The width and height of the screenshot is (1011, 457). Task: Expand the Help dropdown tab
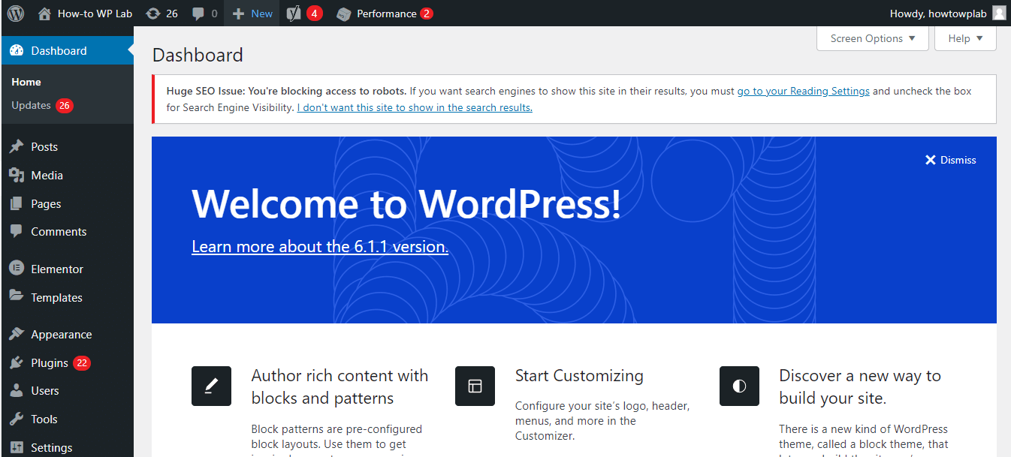point(964,38)
